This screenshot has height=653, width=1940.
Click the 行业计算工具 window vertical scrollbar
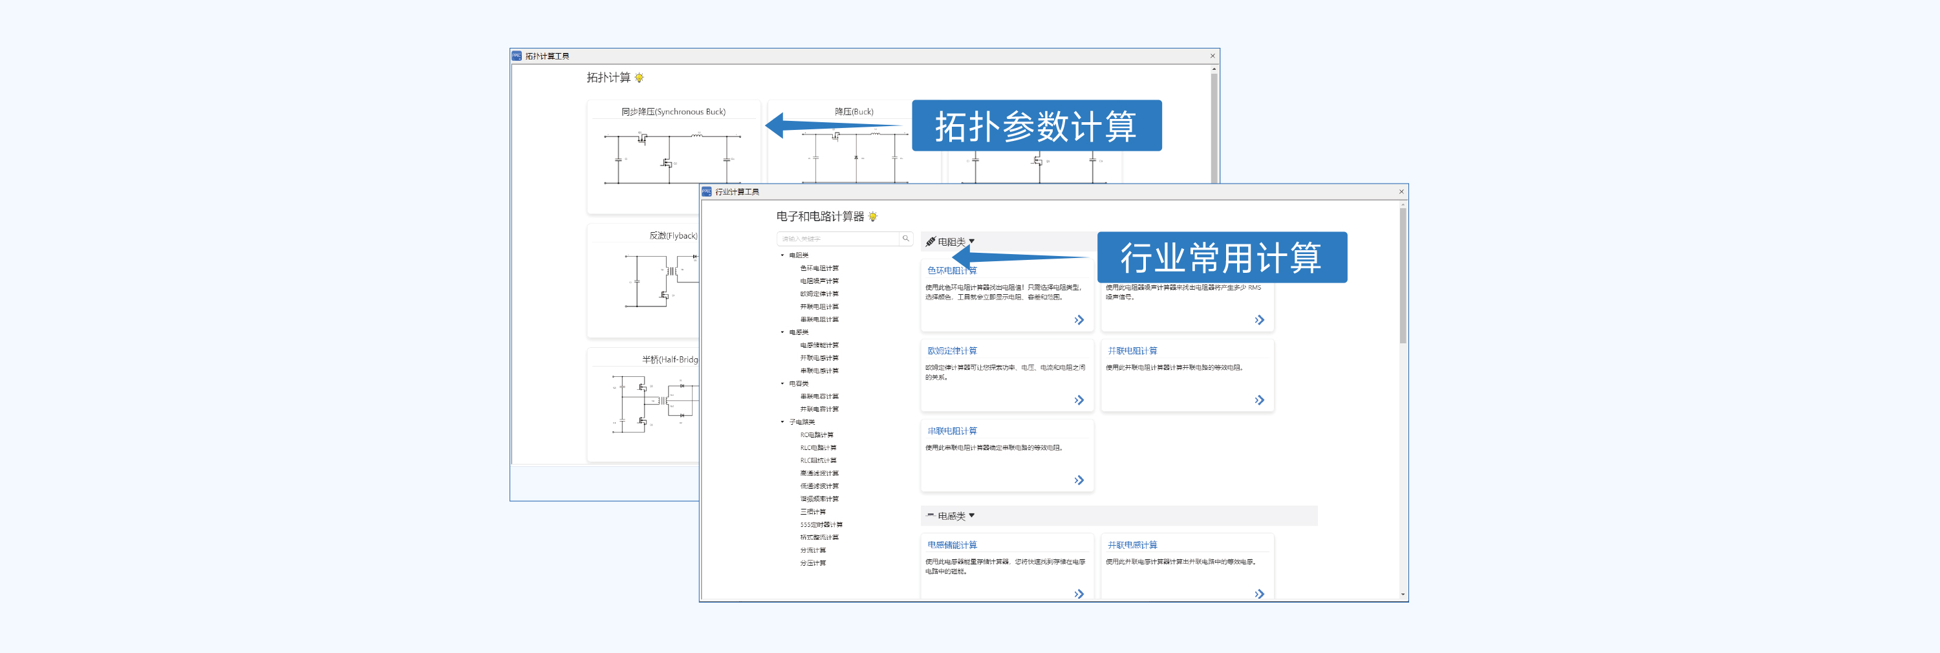[1402, 275]
